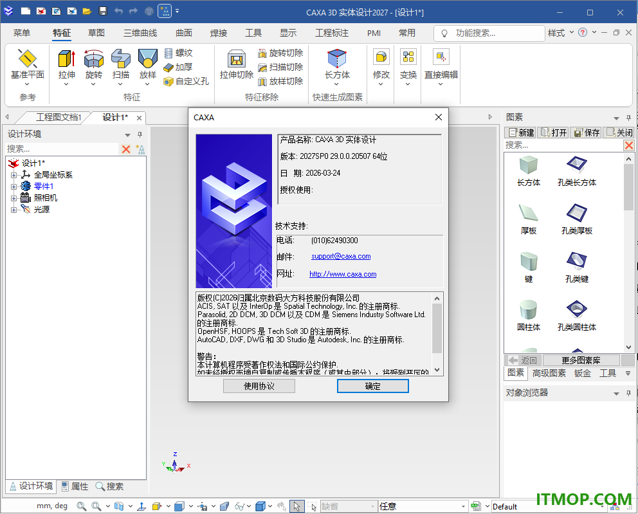Select 孔类长方体 element in the catalog

pyautogui.click(x=576, y=171)
